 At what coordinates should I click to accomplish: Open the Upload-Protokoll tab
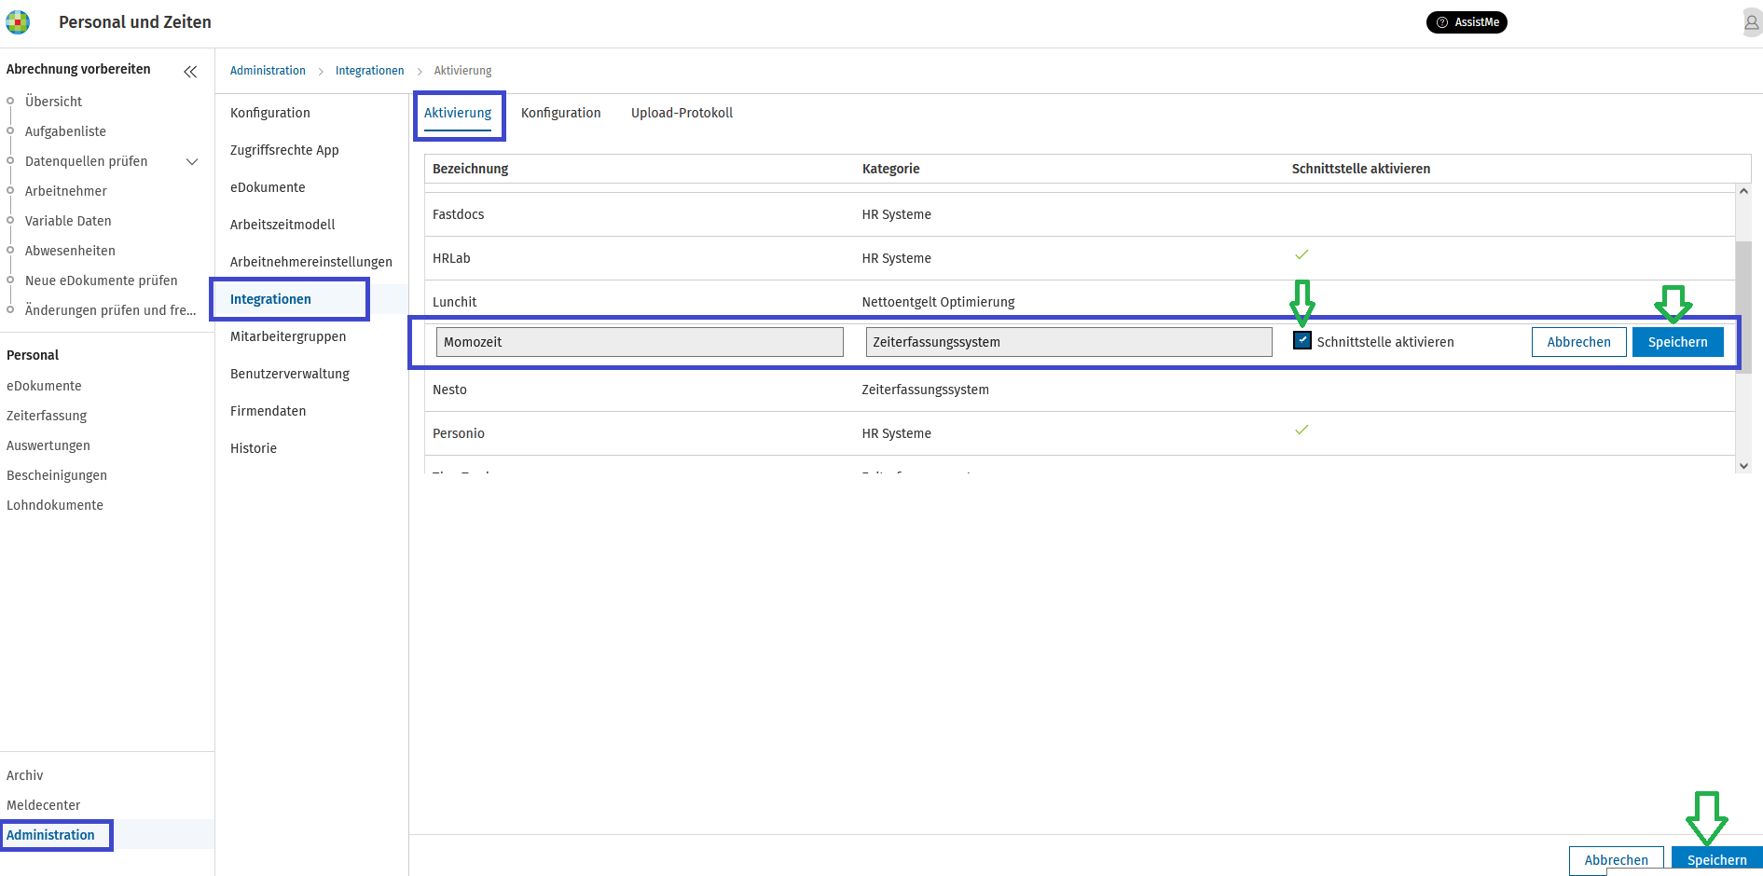click(682, 113)
